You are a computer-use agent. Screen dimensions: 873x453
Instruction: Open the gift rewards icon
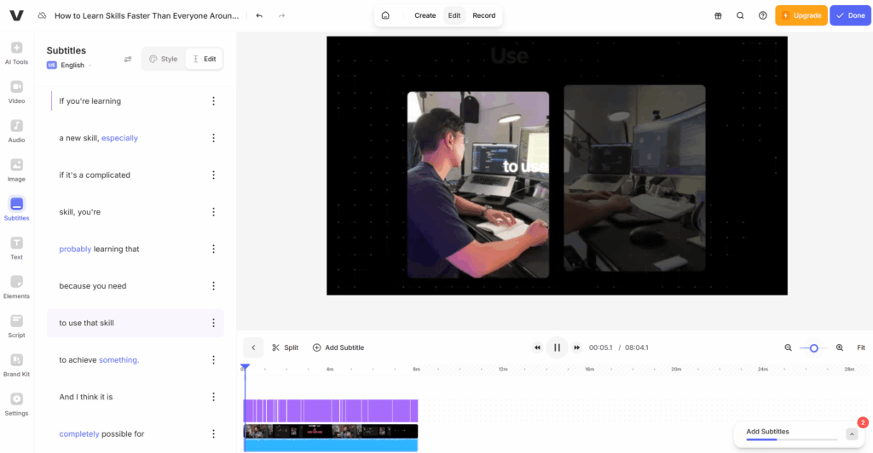tap(718, 15)
